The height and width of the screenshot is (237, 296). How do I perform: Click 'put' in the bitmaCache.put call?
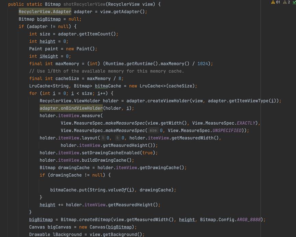pyautogui.click(x=83, y=190)
